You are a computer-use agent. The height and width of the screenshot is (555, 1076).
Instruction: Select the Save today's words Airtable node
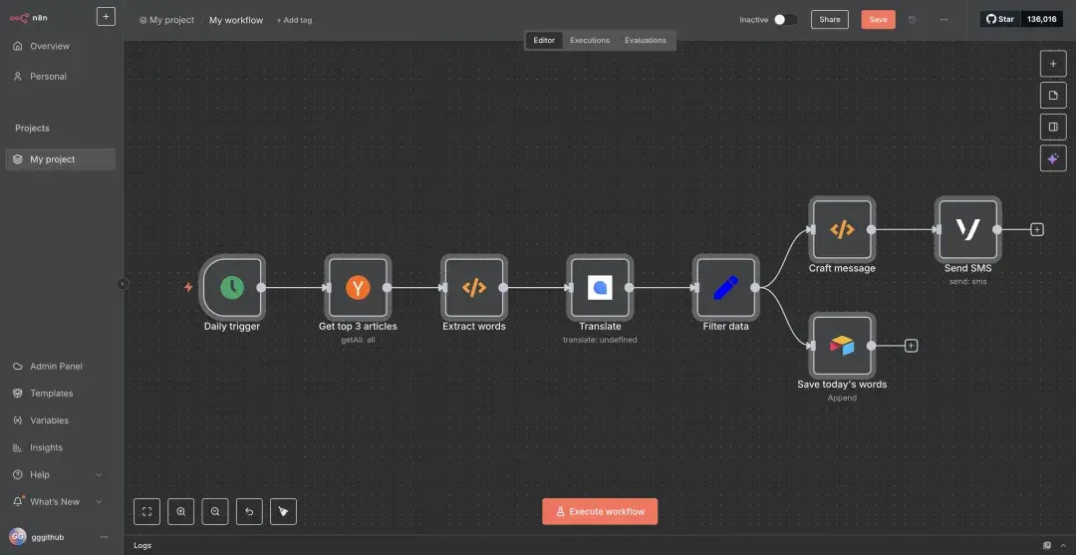point(842,346)
